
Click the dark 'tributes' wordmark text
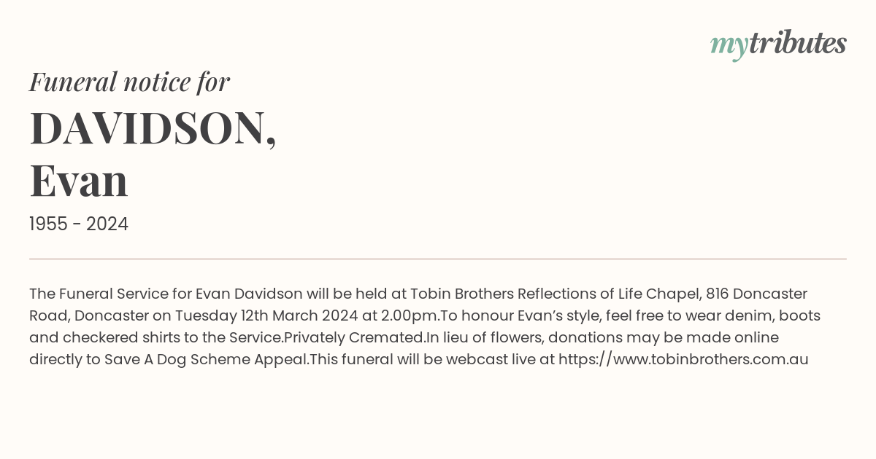[798, 43]
